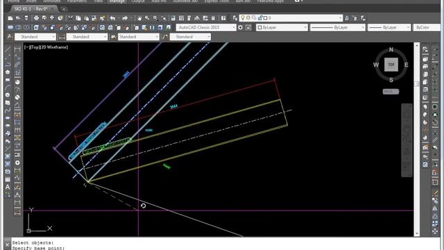Click the vertical scrollbar up arrow

tap(416, 44)
